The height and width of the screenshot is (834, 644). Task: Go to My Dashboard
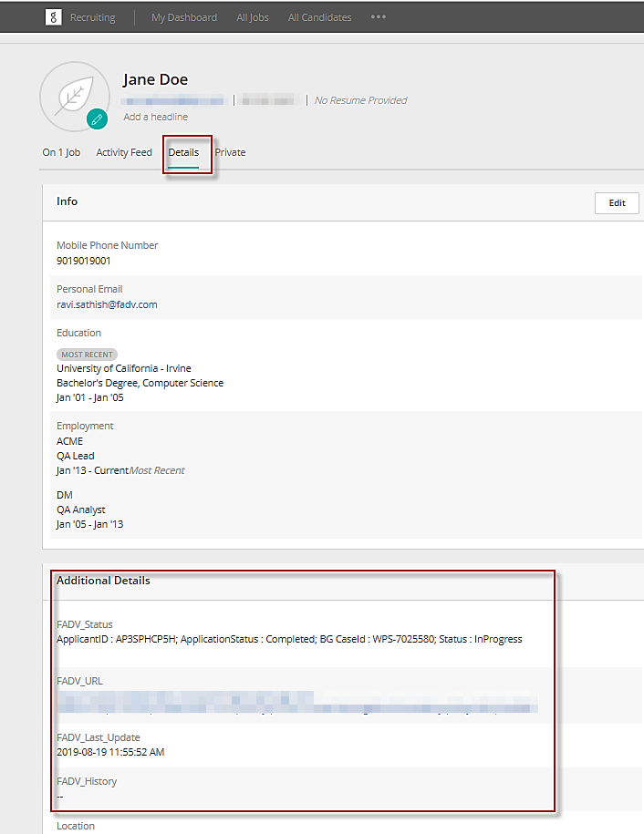coord(184,17)
